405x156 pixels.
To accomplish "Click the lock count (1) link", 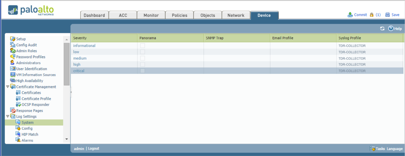I will [x=378, y=15].
